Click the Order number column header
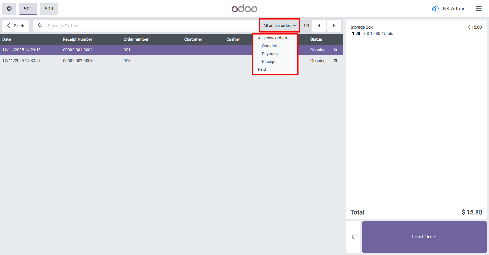The height and width of the screenshot is (255, 489). click(x=136, y=39)
